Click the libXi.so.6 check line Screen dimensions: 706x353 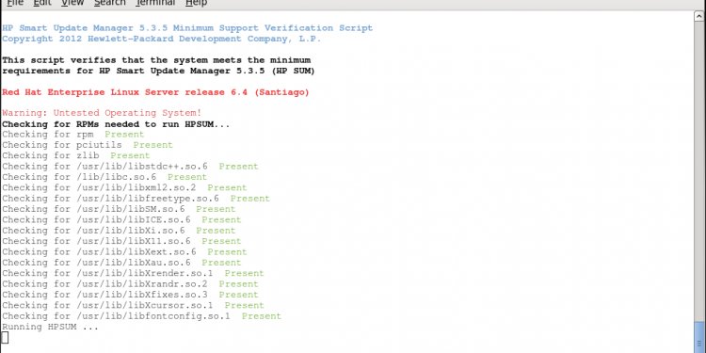point(119,231)
